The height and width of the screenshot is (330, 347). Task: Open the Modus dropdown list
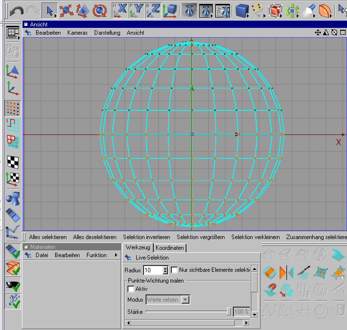tap(185, 300)
